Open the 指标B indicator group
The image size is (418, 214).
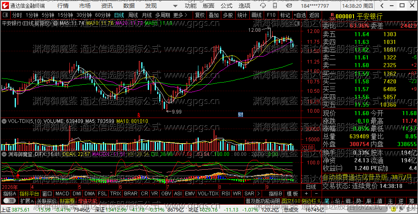(276, 194)
